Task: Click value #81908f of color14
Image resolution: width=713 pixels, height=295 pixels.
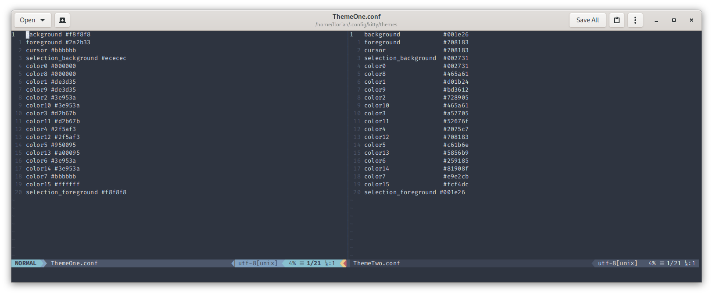Action: click(456, 169)
